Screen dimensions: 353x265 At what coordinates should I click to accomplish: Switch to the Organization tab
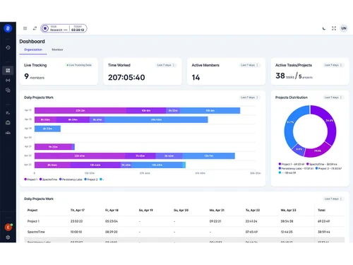point(33,49)
